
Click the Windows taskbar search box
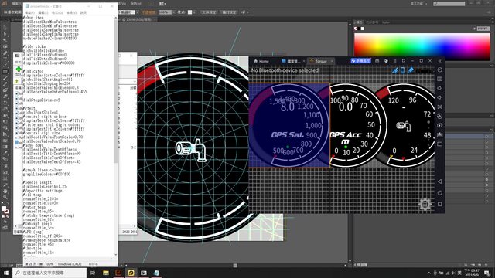(49, 273)
